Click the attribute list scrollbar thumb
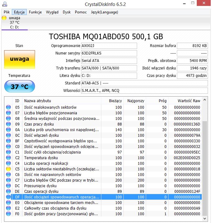Image resolution: width=212 pixels, height=223 pixels. click(x=205, y=168)
